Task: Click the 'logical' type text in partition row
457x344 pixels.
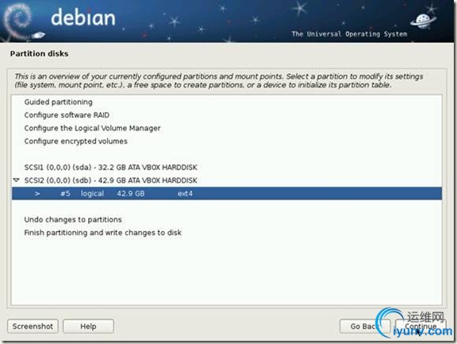Action: point(92,193)
